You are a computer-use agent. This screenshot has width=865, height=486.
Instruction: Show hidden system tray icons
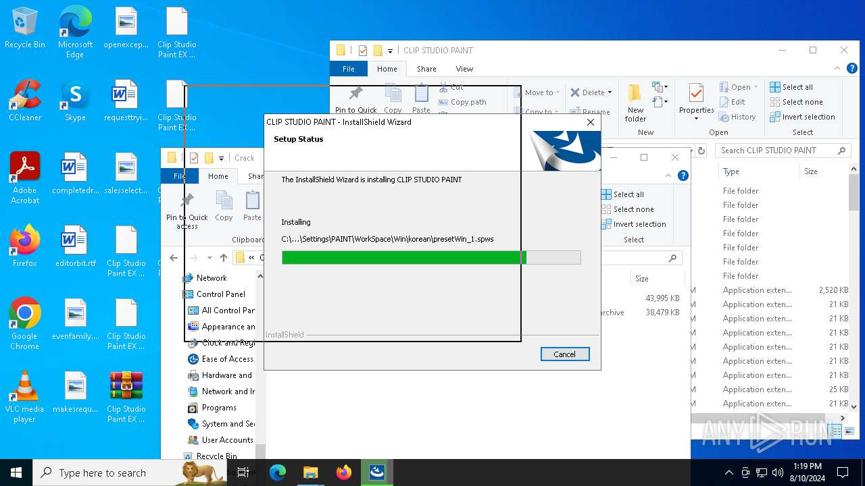[x=728, y=473]
